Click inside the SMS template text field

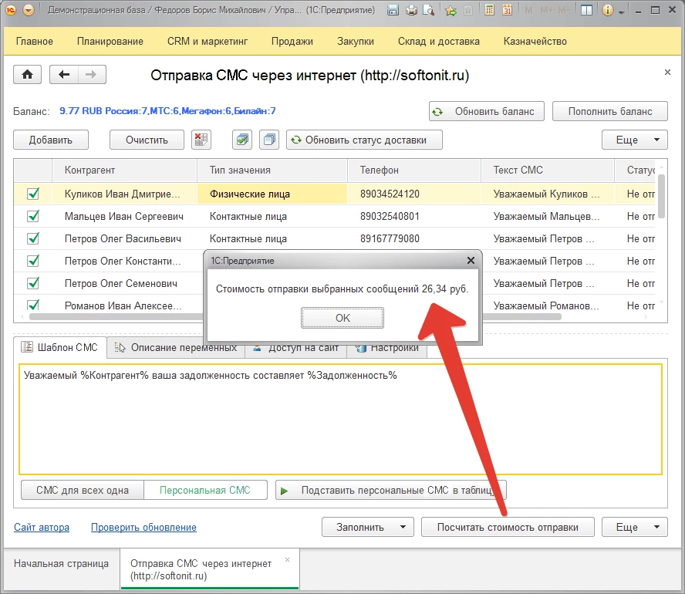pos(339,420)
